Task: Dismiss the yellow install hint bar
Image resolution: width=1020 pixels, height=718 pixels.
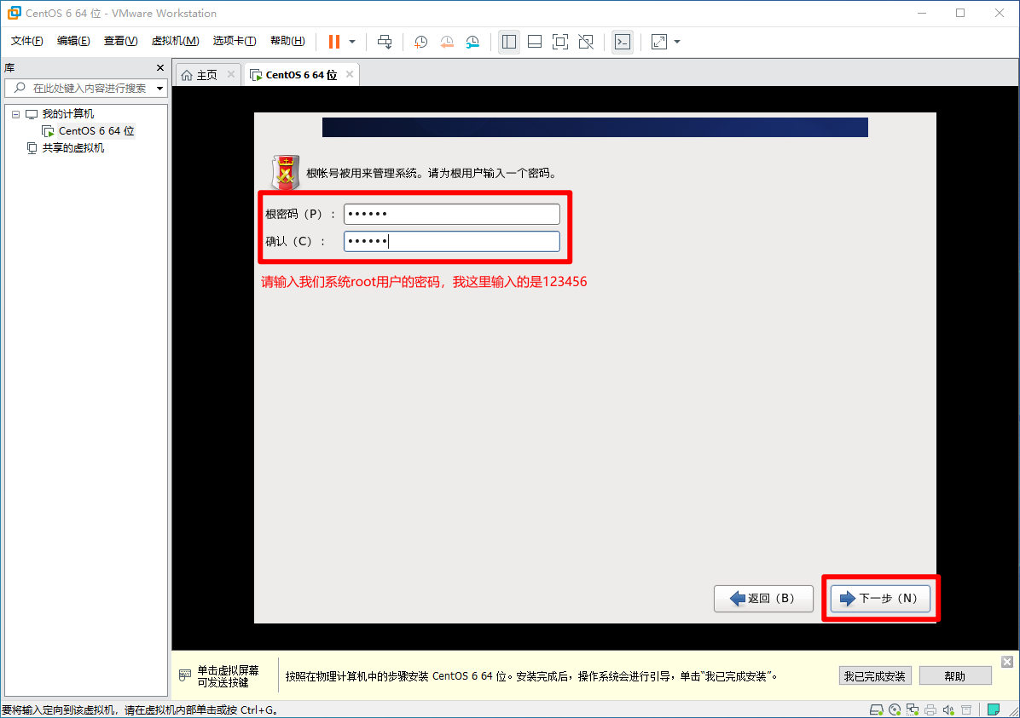Action: (x=1007, y=662)
